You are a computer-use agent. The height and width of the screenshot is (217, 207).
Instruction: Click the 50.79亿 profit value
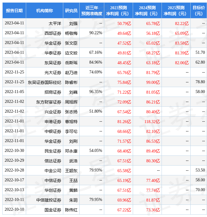(124, 23)
